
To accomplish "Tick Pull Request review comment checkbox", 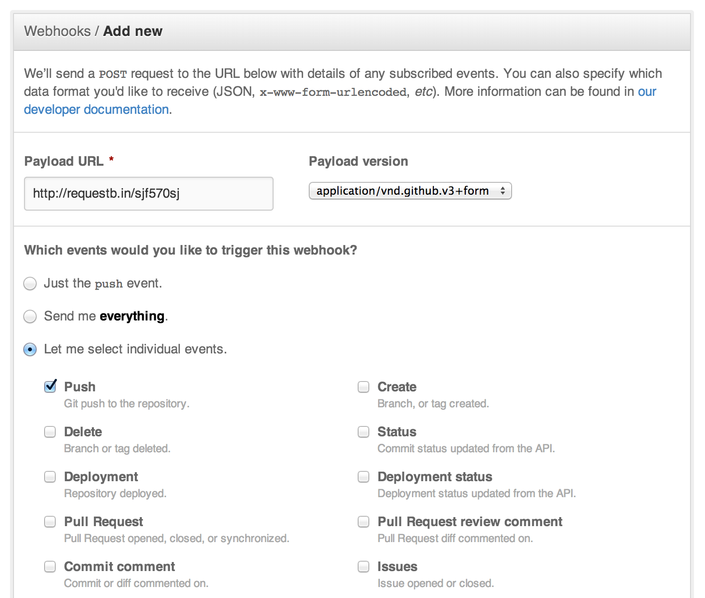I will pyautogui.click(x=363, y=522).
